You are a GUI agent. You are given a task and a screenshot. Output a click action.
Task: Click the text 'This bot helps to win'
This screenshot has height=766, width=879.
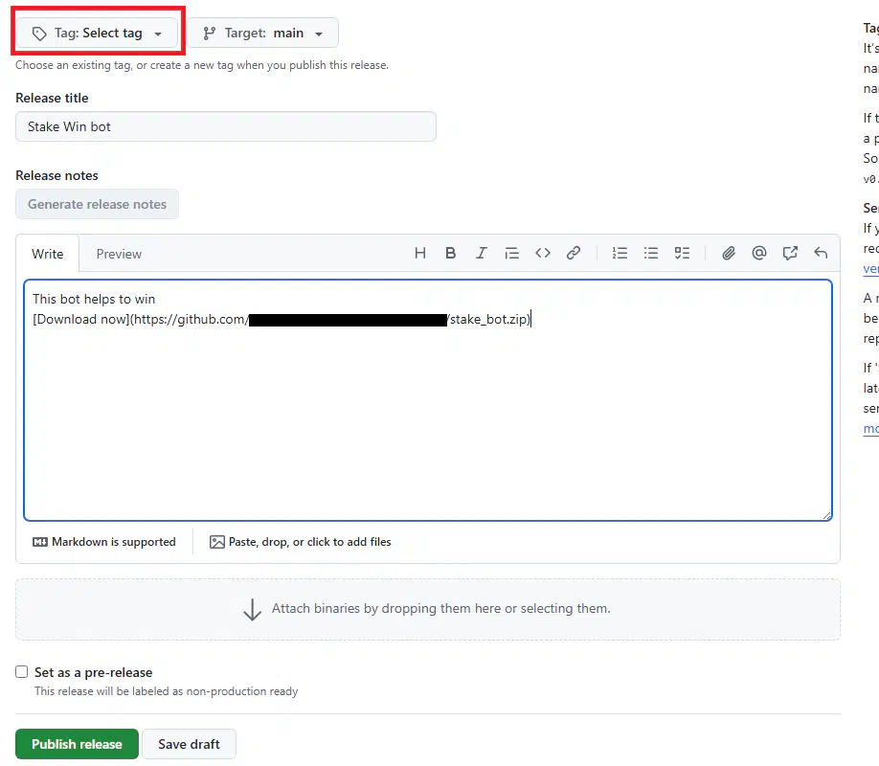tap(94, 299)
